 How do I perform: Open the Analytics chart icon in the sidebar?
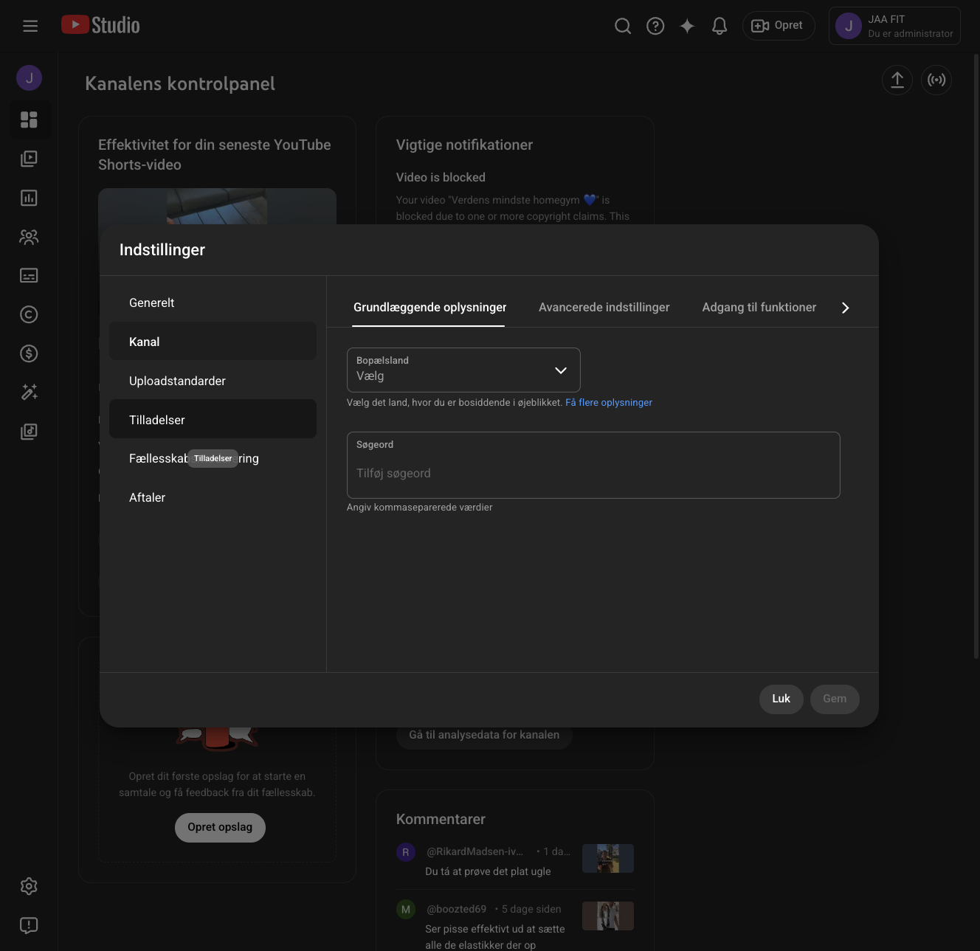[x=29, y=198]
